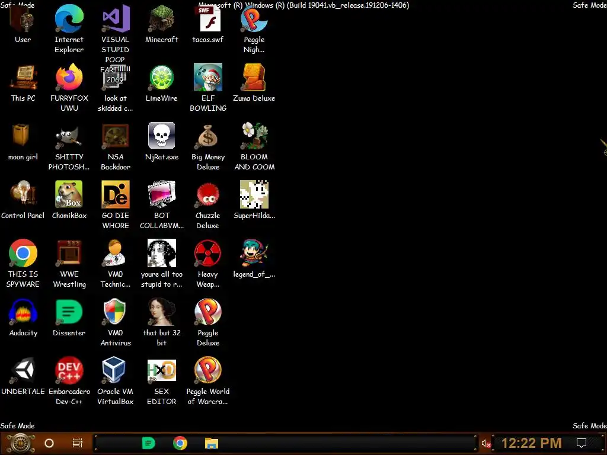Launch Audacity icon
The width and height of the screenshot is (607, 455).
point(23,312)
